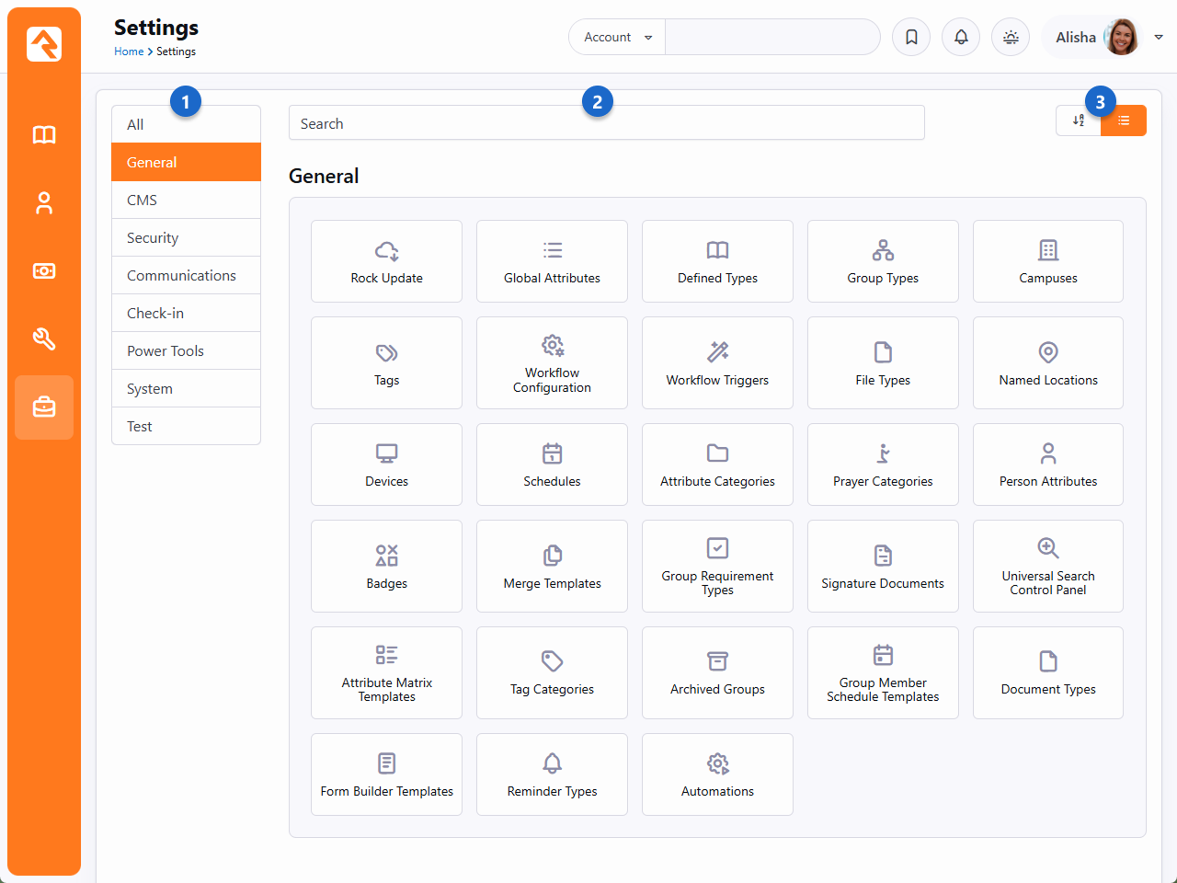Expand the Alisha user profile menu arrow
This screenshot has width=1177, height=883.
[1159, 38]
